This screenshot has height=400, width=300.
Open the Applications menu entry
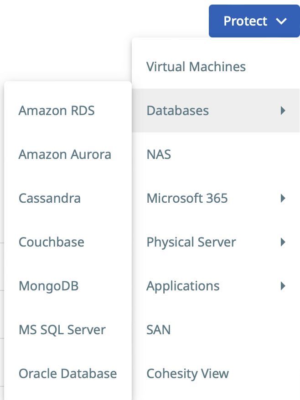(183, 286)
